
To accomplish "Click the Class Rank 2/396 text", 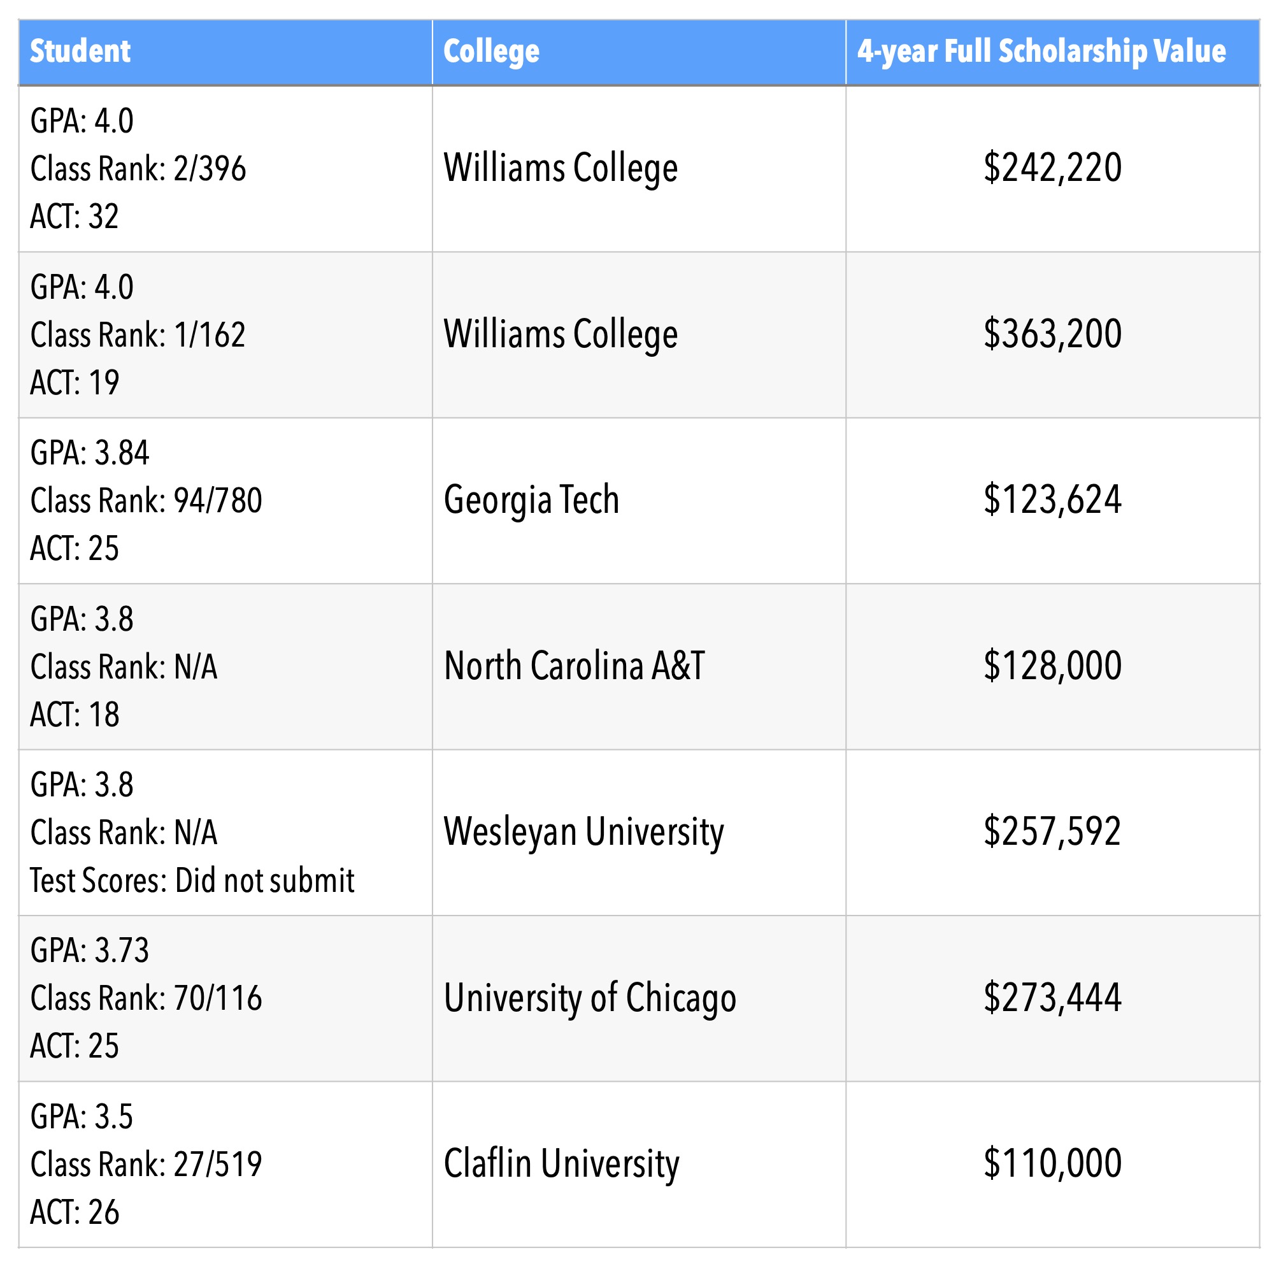I will pyautogui.click(x=138, y=169).
